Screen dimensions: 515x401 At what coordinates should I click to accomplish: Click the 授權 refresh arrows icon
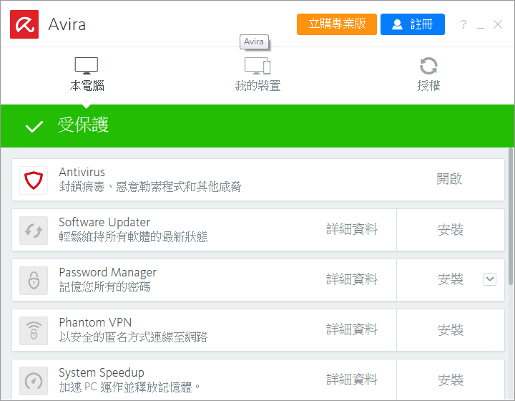point(428,66)
